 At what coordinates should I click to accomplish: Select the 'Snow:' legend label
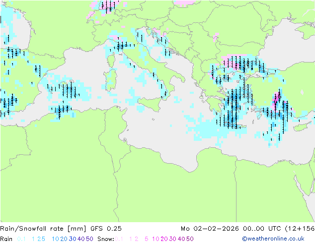tap(106, 239)
